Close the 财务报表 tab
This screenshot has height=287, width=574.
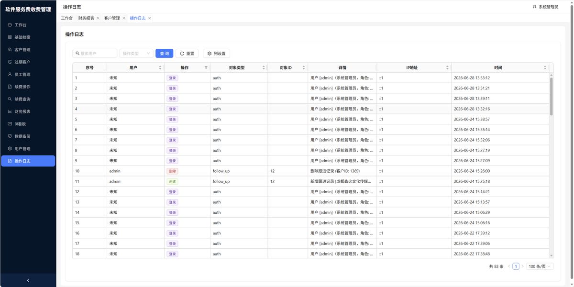point(98,18)
